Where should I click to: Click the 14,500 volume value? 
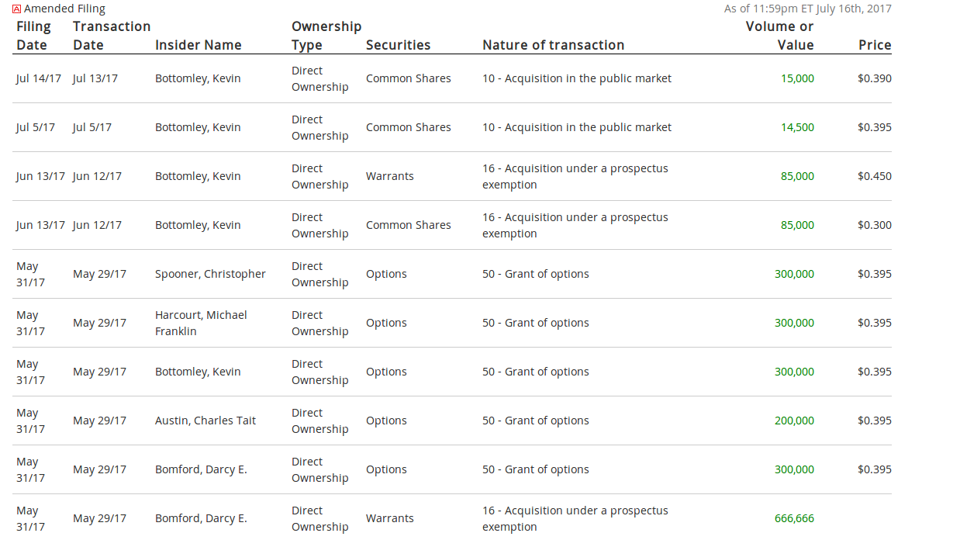pyautogui.click(x=797, y=127)
